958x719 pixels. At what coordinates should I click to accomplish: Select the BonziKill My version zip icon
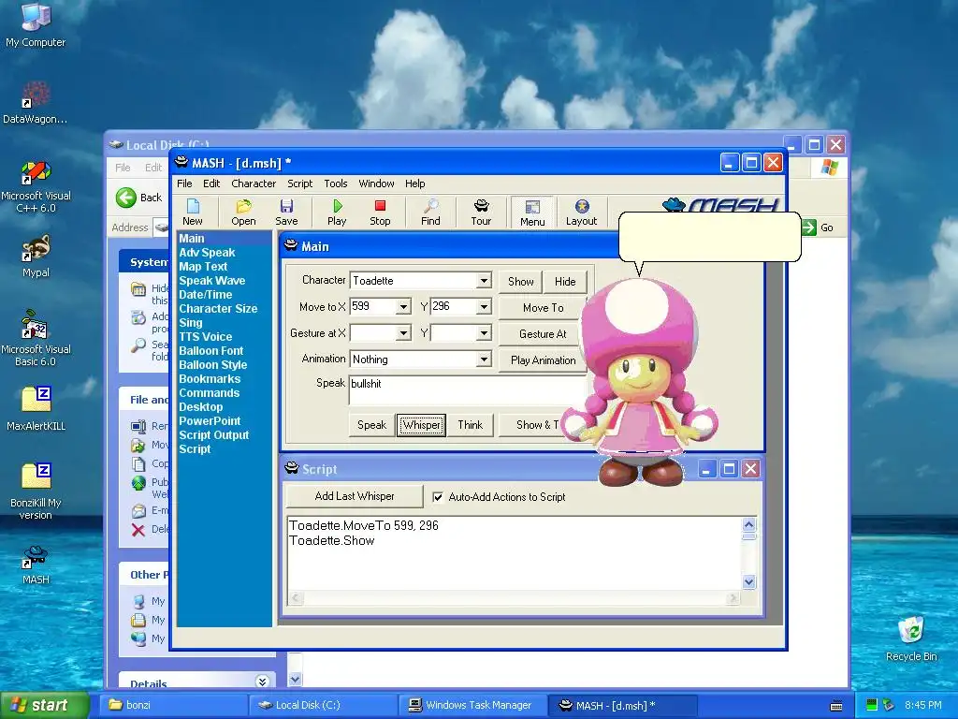pyautogui.click(x=36, y=491)
